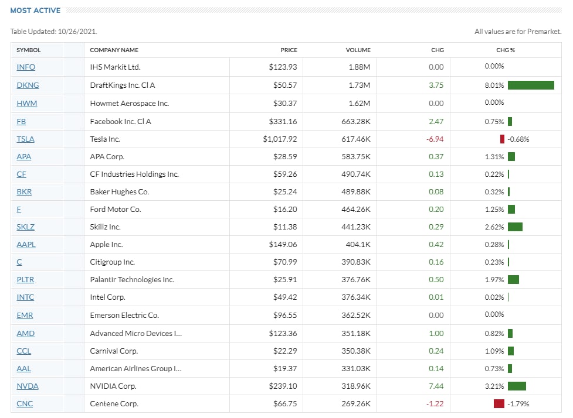Click the CHG column header

pos(438,50)
